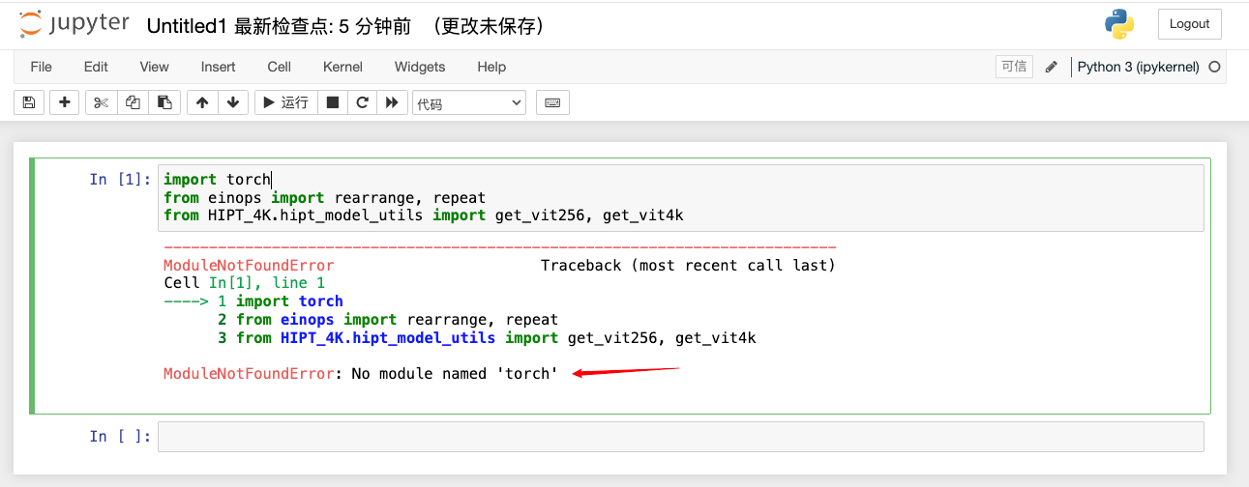The image size is (1249, 487).
Task: Click the kernel idle circle indicator
Action: pyautogui.click(x=1214, y=67)
